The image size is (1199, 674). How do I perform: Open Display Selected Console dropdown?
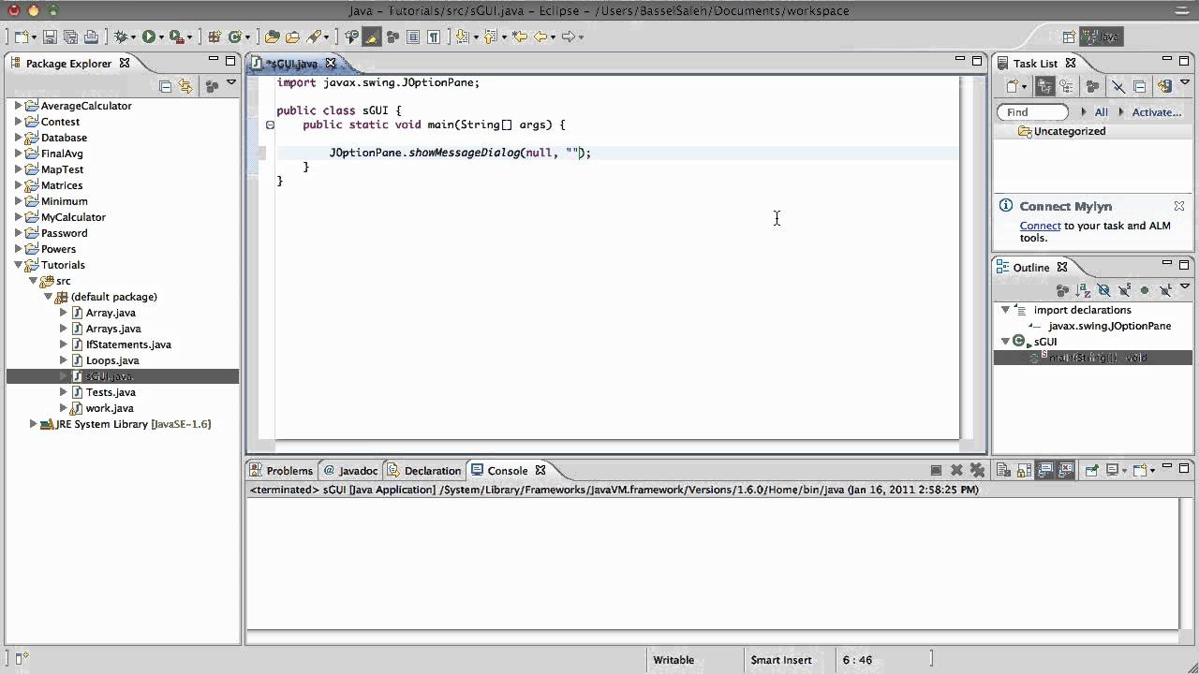[x=1125, y=472]
